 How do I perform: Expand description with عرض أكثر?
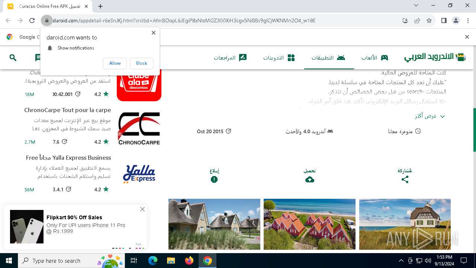[x=430, y=116]
